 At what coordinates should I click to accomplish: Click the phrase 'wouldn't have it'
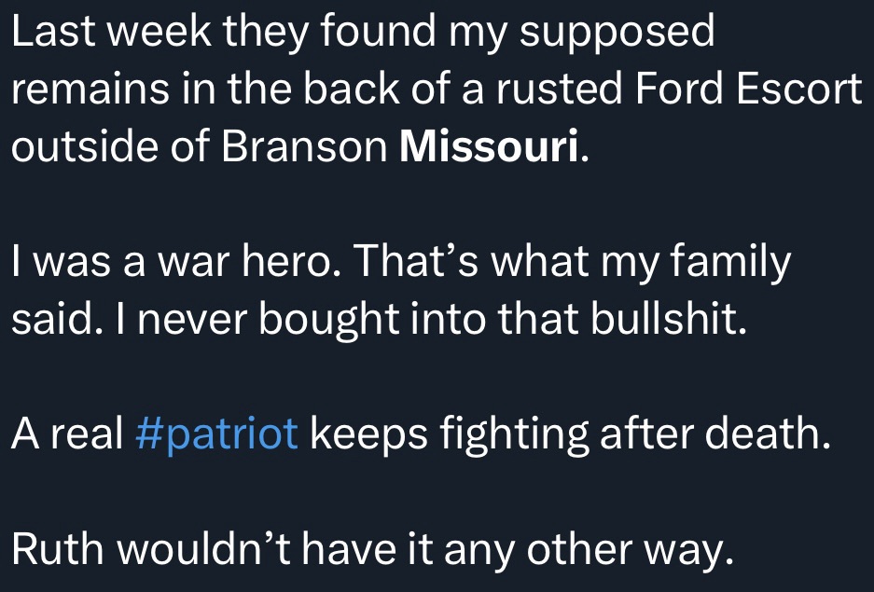click(266, 550)
